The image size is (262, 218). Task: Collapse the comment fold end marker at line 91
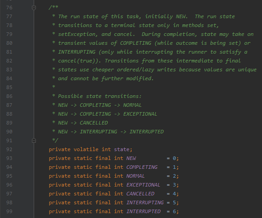click(x=34, y=140)
